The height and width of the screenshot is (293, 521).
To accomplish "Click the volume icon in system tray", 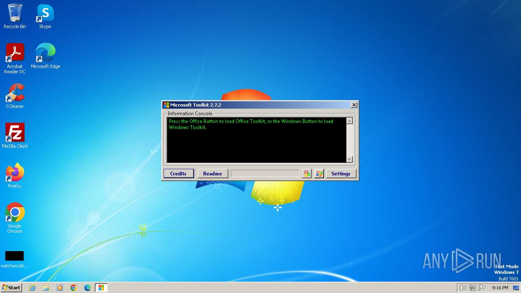I will [462, 288].
